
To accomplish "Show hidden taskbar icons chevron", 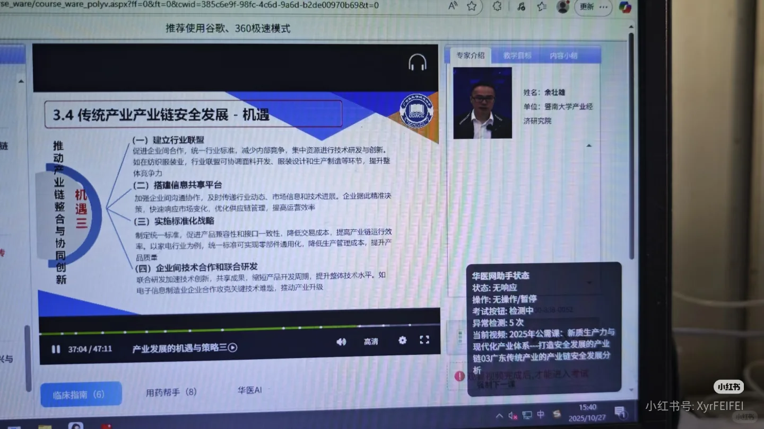I will point(499,416).
